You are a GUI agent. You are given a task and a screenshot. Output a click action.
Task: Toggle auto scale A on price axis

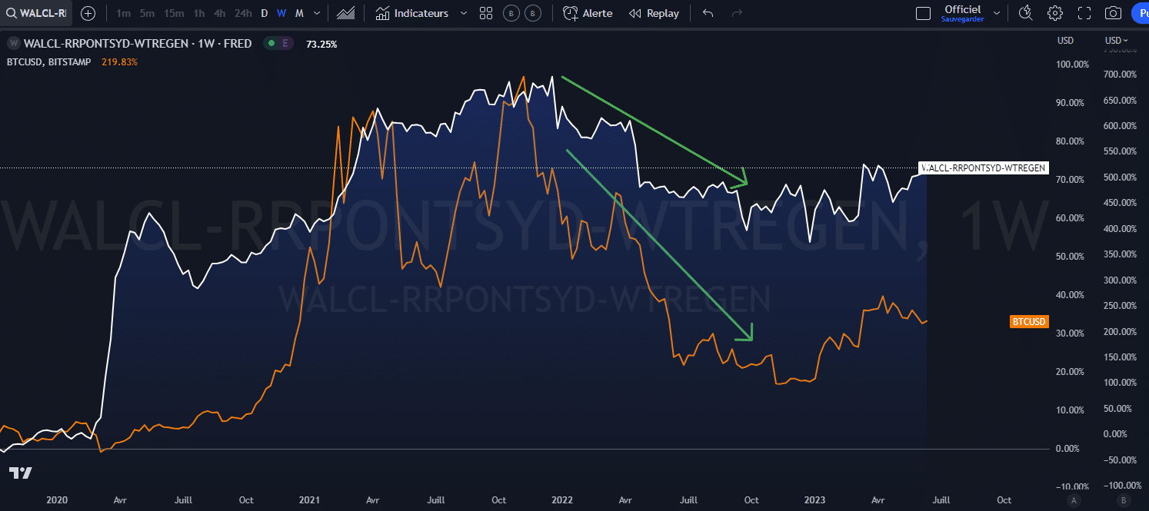pos(1074,500)
